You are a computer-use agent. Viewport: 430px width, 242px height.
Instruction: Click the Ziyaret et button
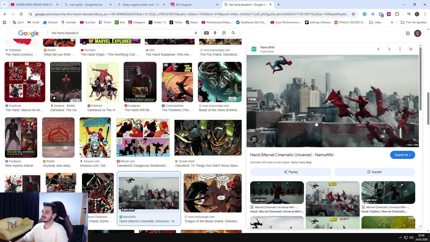pyautogui.click(x=402, y=155)
